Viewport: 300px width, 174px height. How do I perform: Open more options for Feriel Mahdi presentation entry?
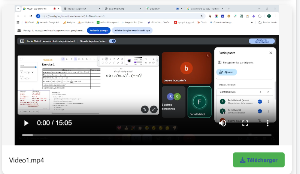click(x=268, y=111)
